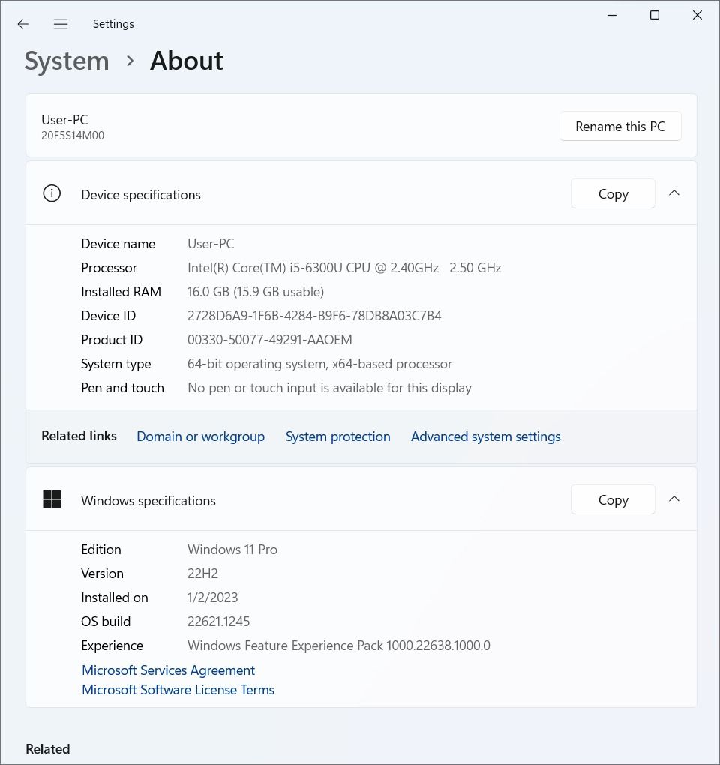This screenshot has width=720, height=765.
Task: Collapse the Windows specifications section
Action: pos(674,499)
